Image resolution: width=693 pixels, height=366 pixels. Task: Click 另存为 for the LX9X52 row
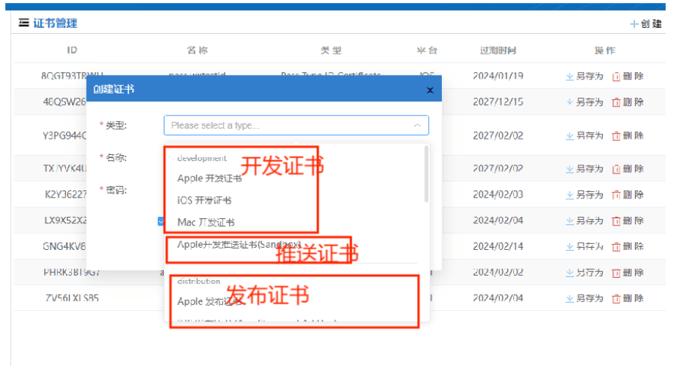[x=584, y=220]
